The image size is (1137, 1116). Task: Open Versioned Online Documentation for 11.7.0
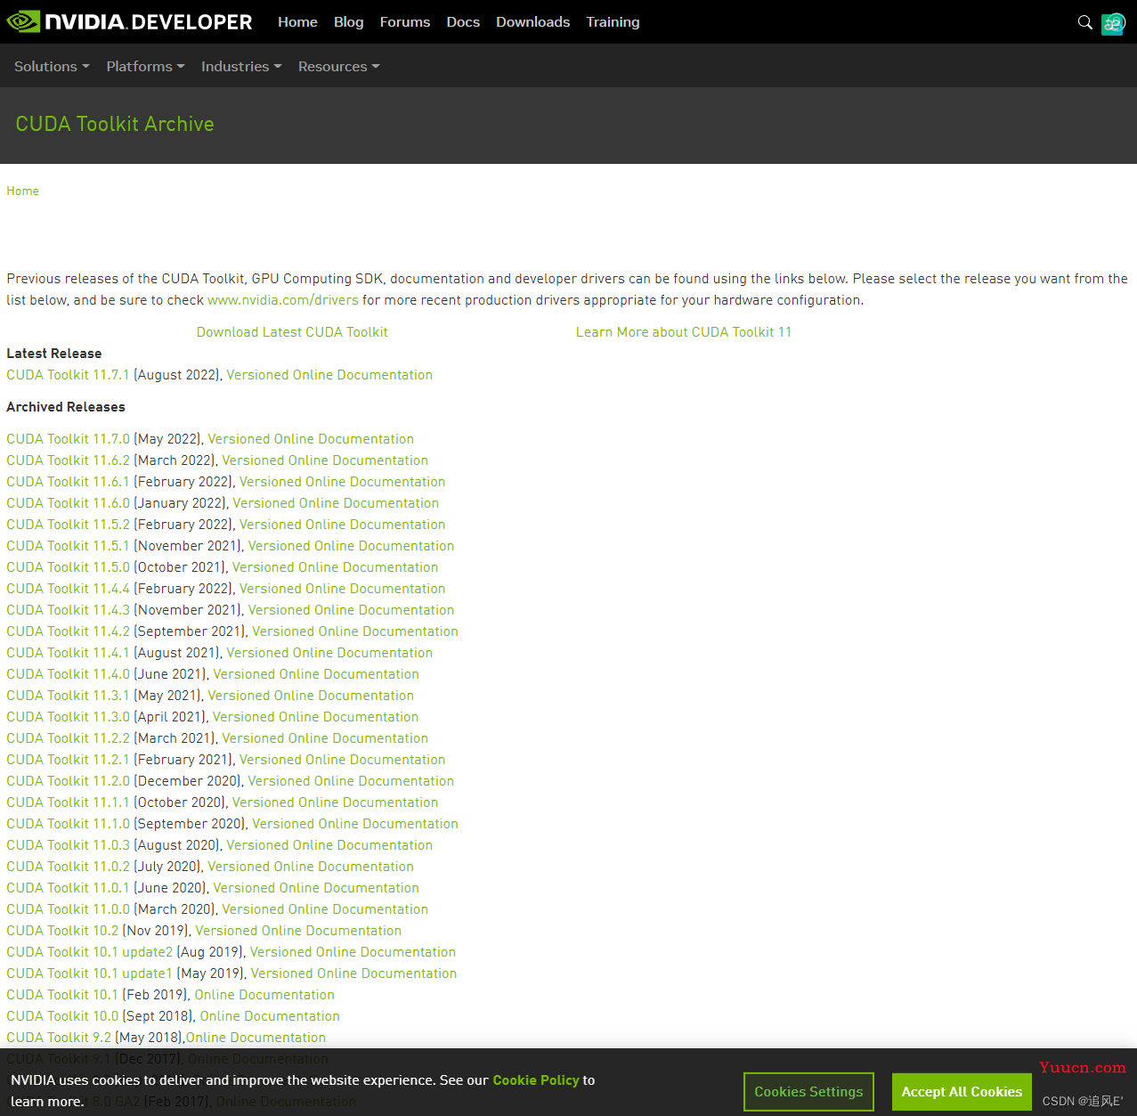pyautogui.click(x=311, y=439)
